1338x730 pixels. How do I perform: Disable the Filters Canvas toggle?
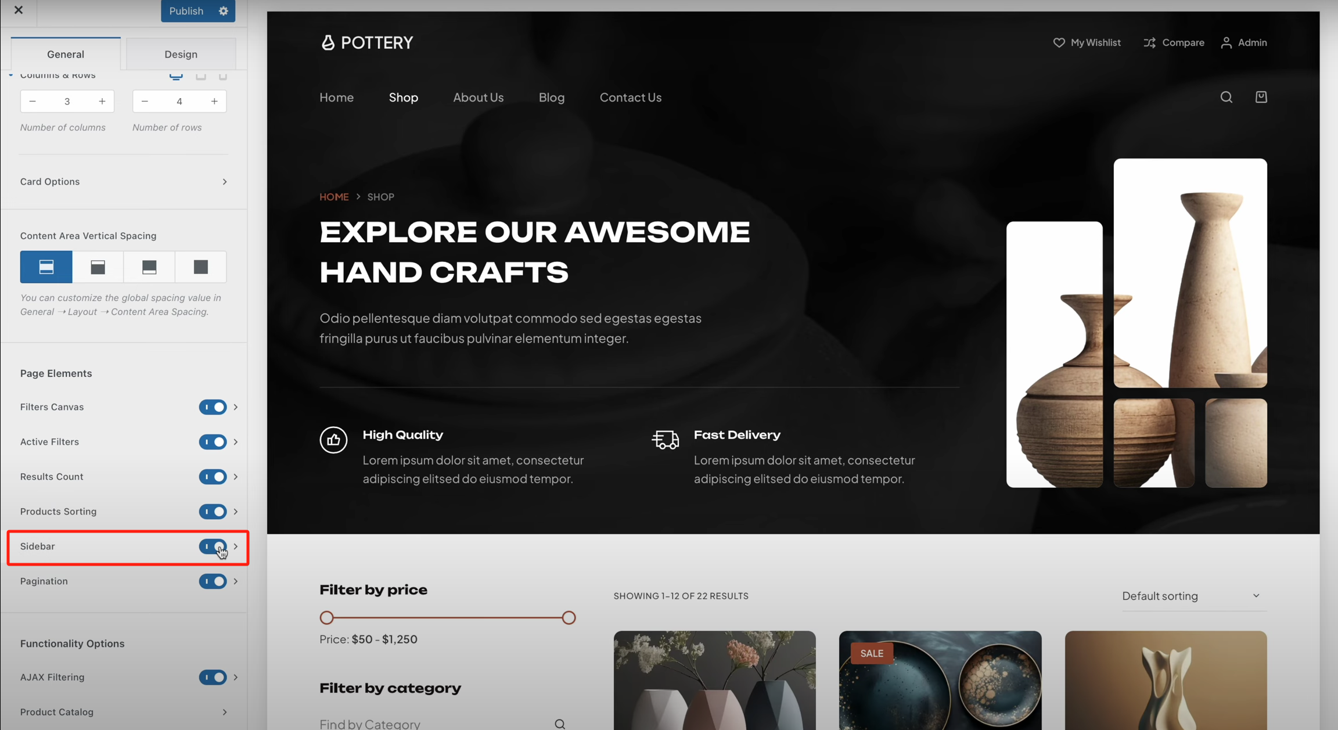point(213,407)
